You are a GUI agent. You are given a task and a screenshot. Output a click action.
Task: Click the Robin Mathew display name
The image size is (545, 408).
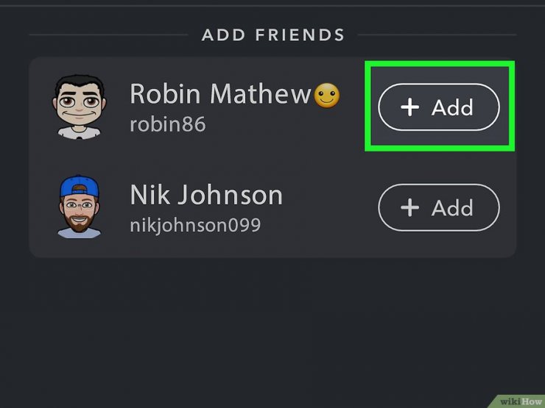point(220,93)
